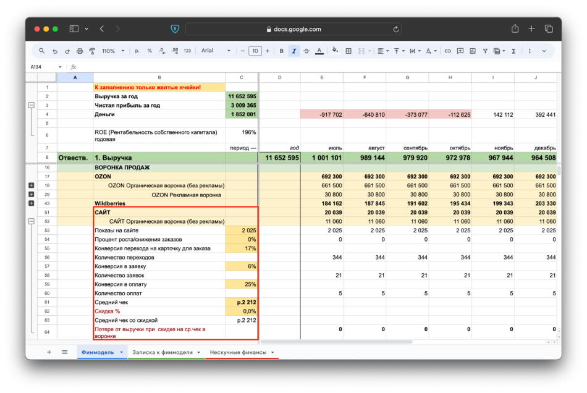Open the Нескучные финансы sheet tab
This screenshot has height=393, width=587.
click(238, 352)
